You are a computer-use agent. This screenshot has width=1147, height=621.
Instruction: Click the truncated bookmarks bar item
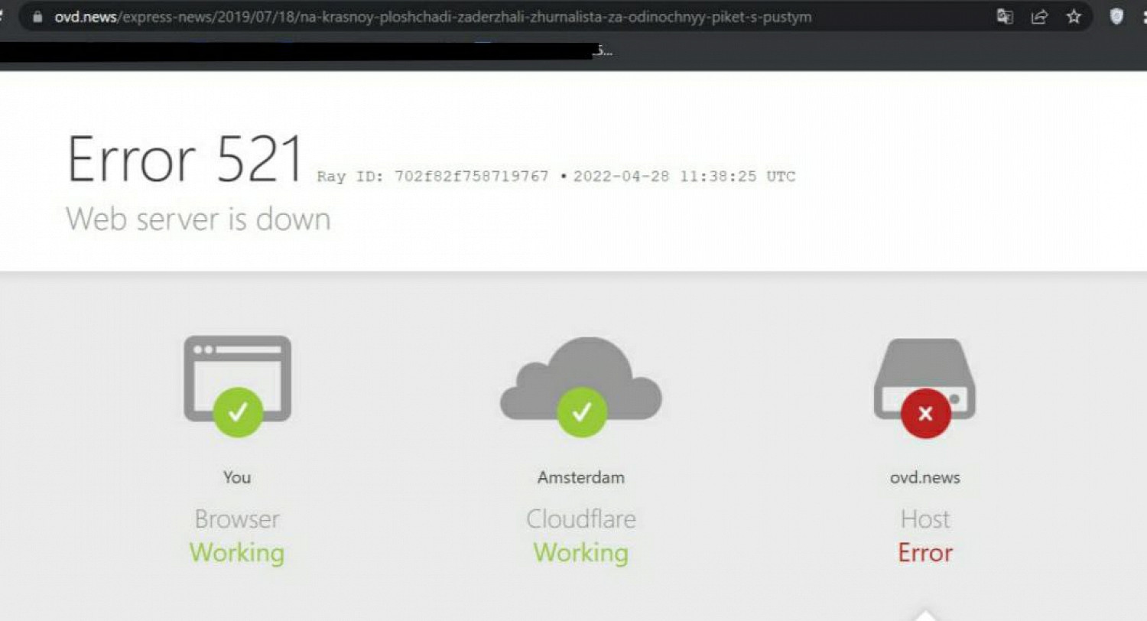[603, 50]
